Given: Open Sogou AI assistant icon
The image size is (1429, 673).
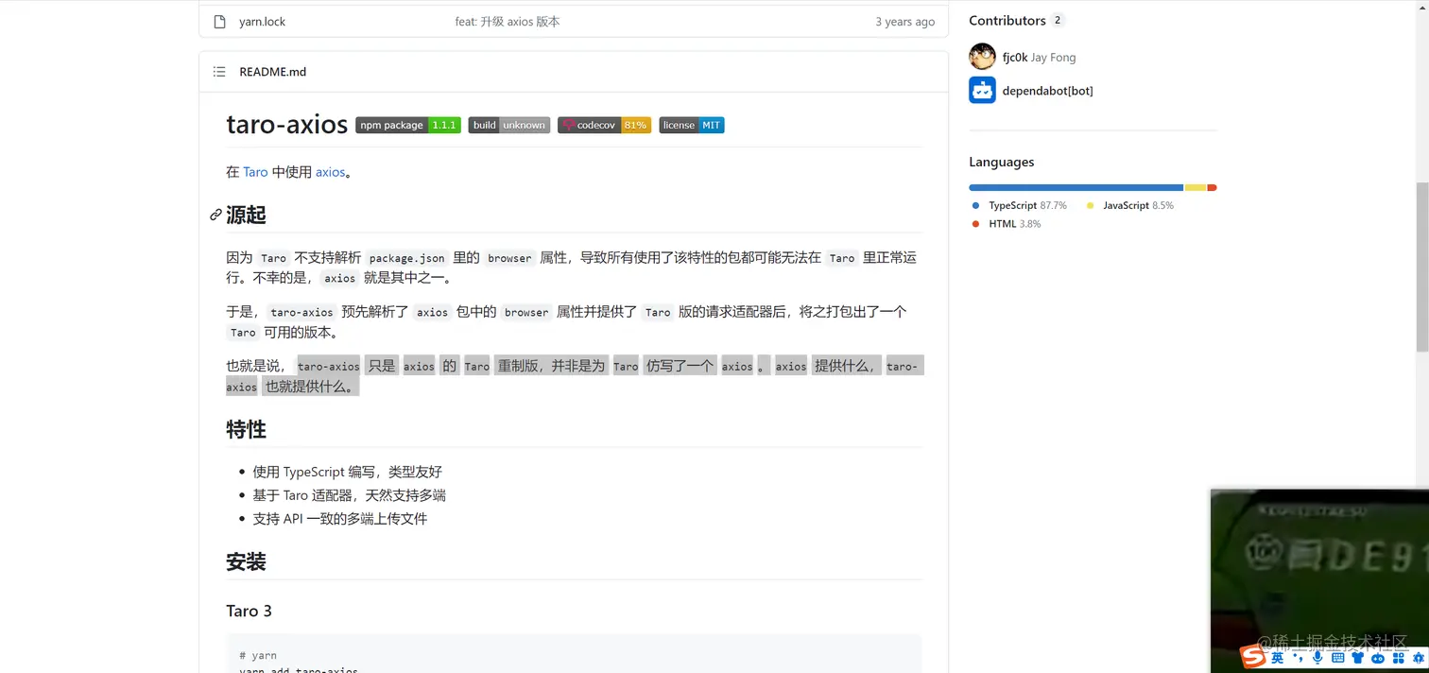Looking at the screenshot, I should point(1419,658).
